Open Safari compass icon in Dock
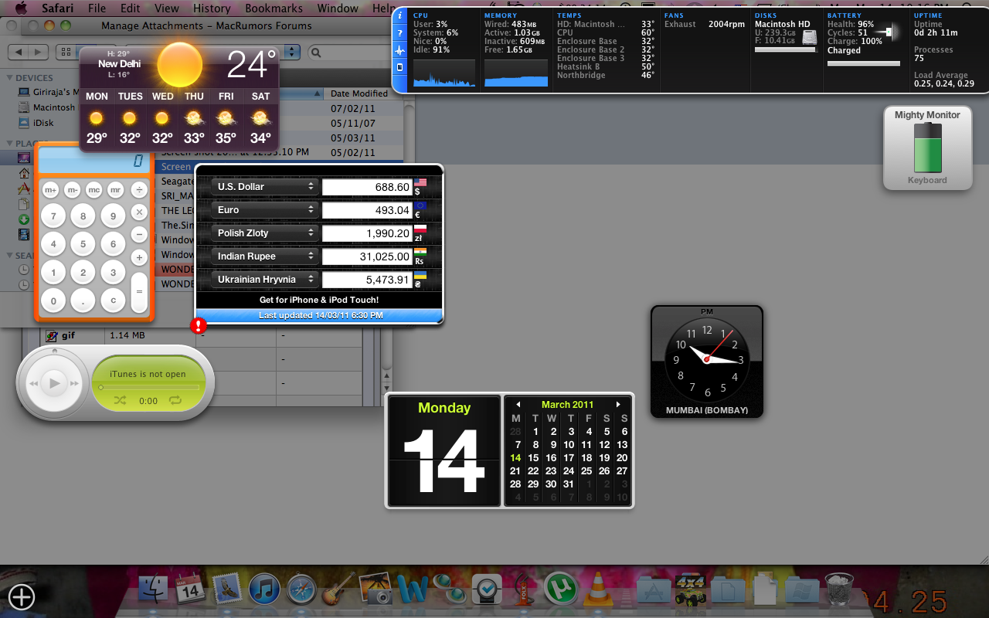Screen dimensions: 989x618 [301, 589]
